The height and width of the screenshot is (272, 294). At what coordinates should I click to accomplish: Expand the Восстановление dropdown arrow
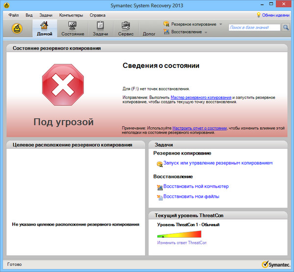(x=206, y=32)
